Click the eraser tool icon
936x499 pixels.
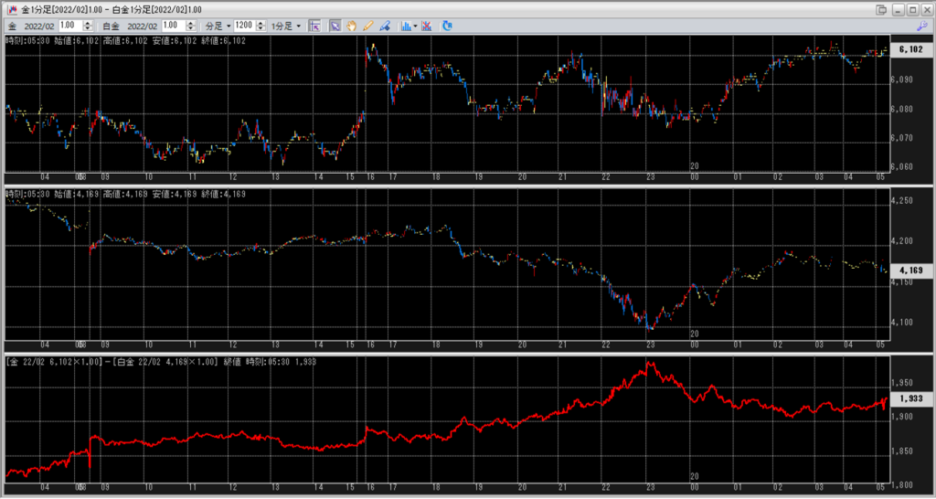[x=385, y=26]
